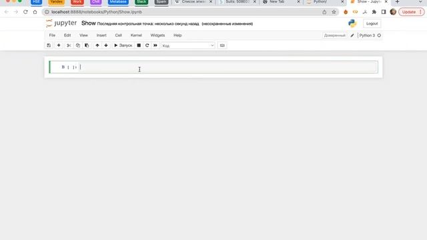This screenshot has width=427, height=240.
Task: Go forward in browser history
Action: [x=16, y=12]
